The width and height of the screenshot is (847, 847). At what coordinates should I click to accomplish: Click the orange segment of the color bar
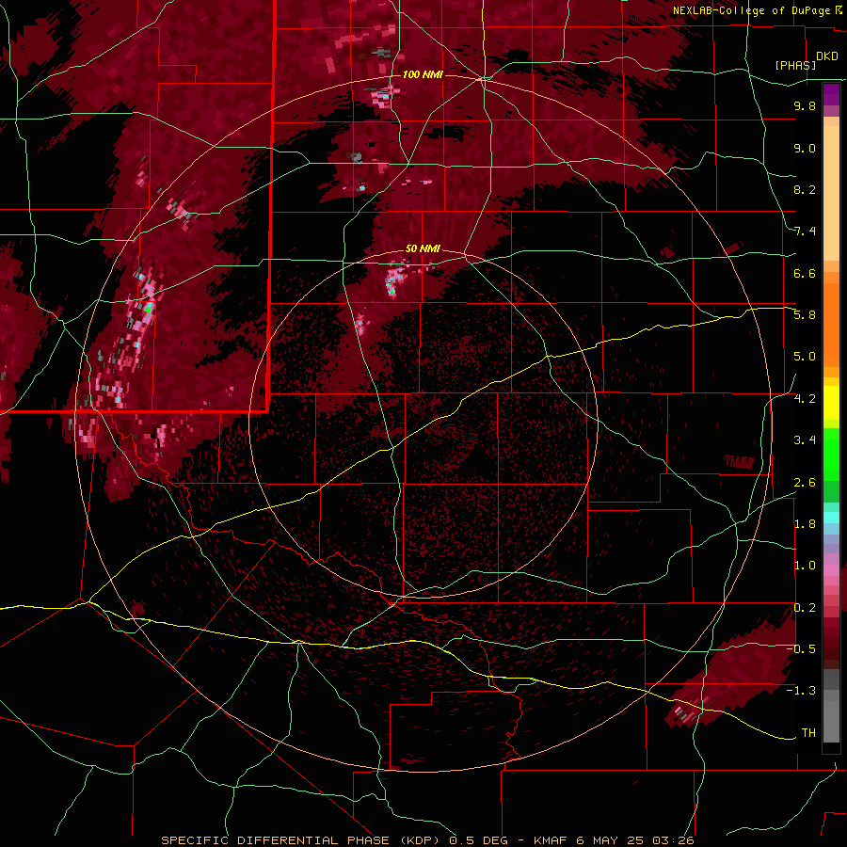pyautogui.click(x=831, y=324)
